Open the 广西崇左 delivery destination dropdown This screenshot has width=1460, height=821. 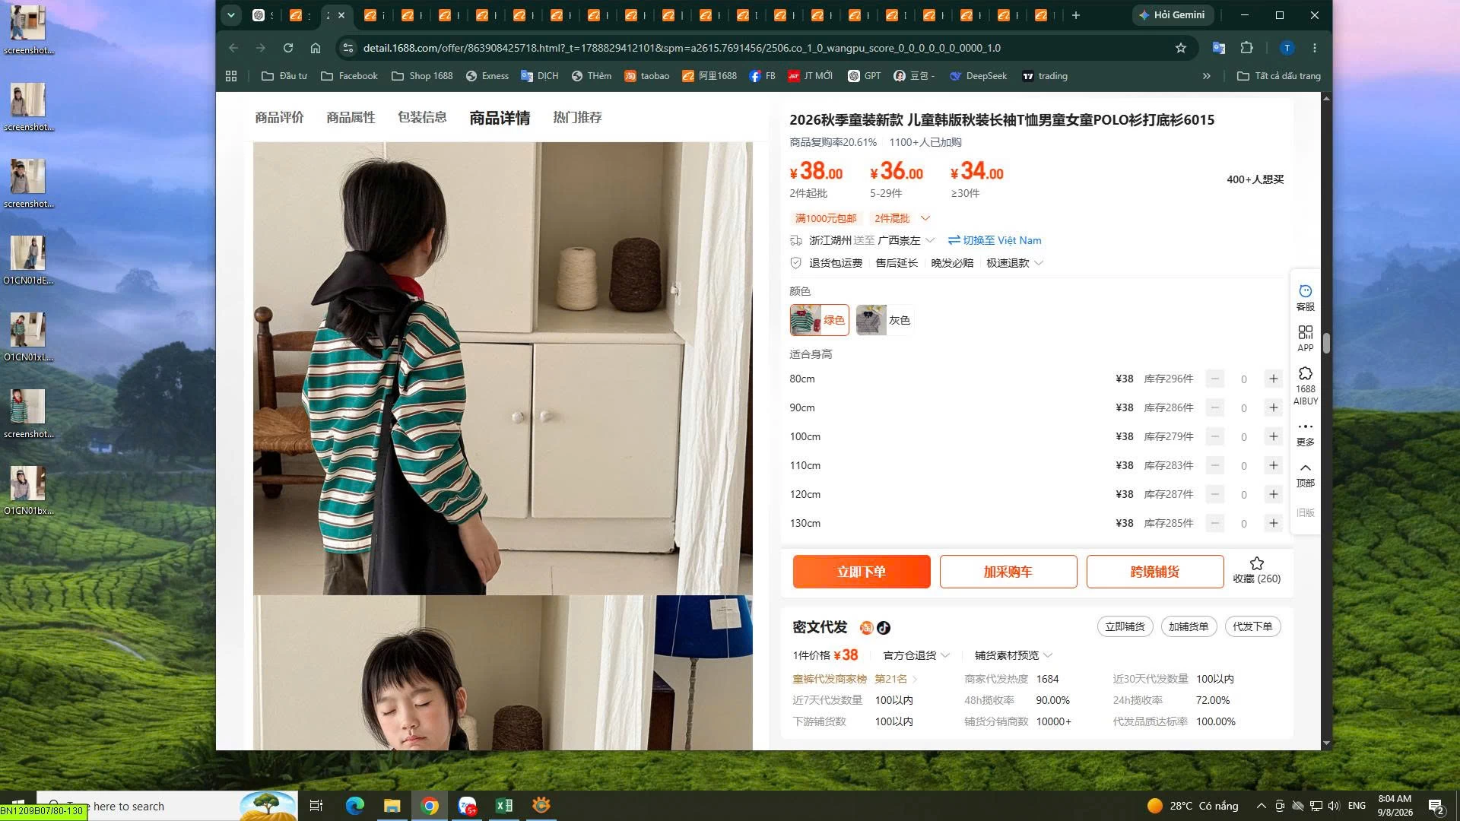[906, 240]
